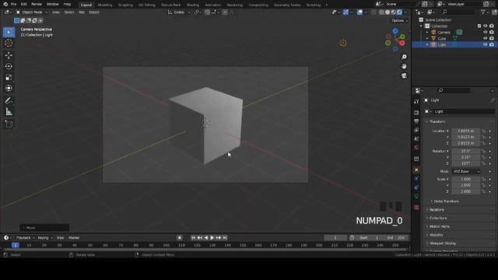
Task: Toggle Location X lock icon
Action: pos(484,131)
